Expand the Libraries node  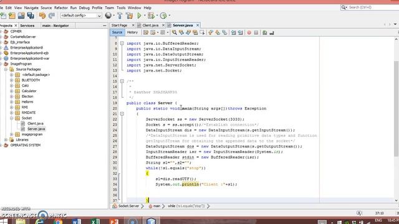[x=6, y=139]
